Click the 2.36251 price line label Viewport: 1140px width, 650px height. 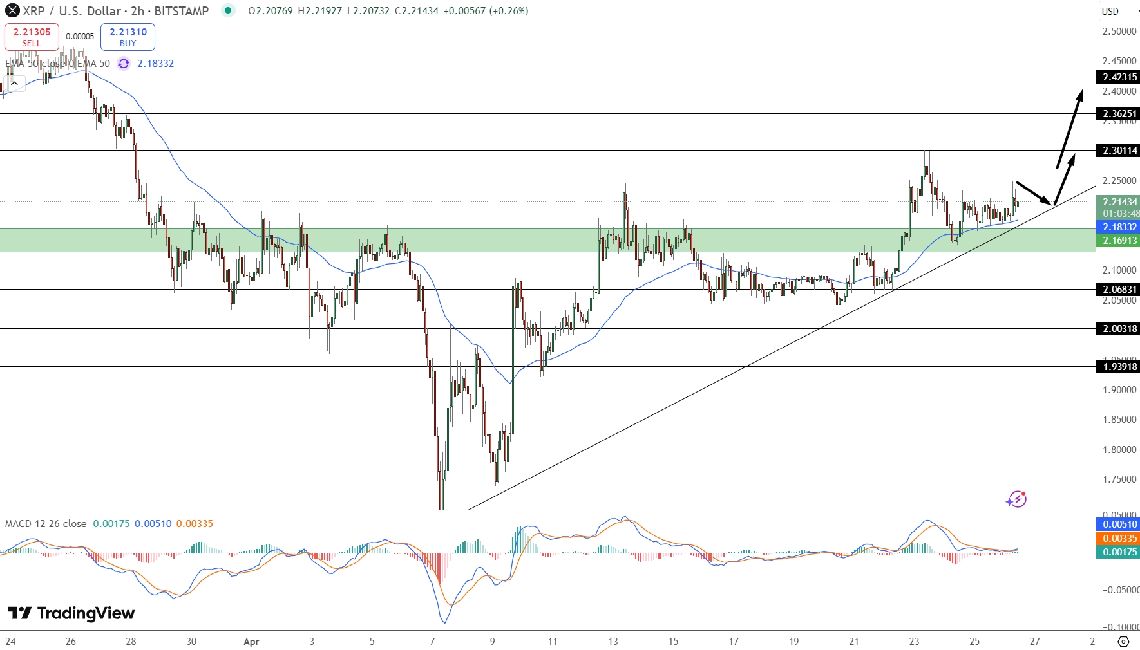(x=1118, y=114)
